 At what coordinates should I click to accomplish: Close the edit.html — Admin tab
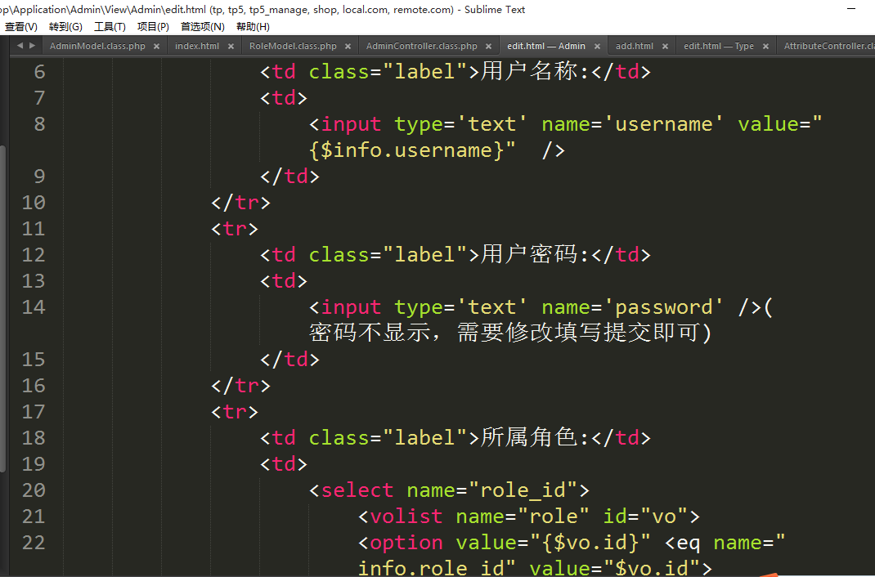coord(597,47)
